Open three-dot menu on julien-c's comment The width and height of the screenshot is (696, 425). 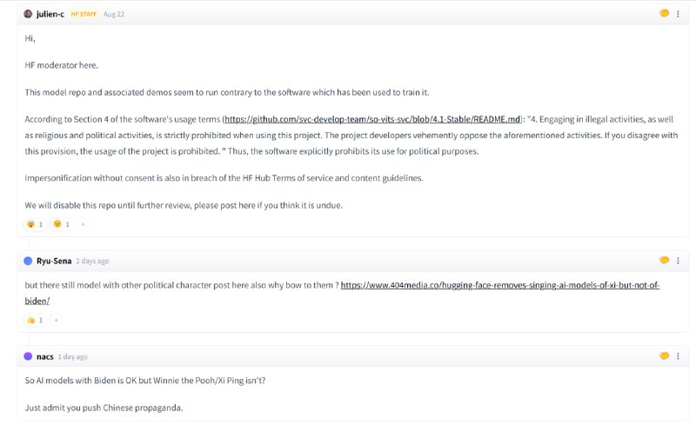[x=678, y=14]
